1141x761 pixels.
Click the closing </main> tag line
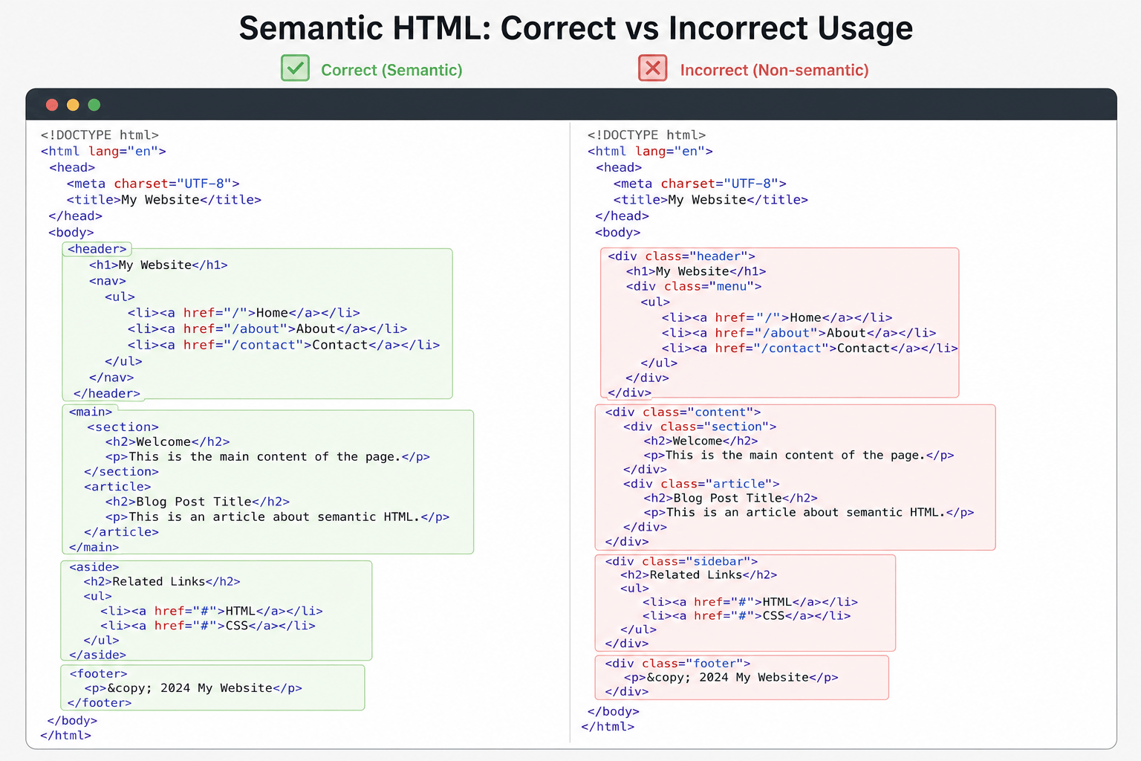coord(94,548)
